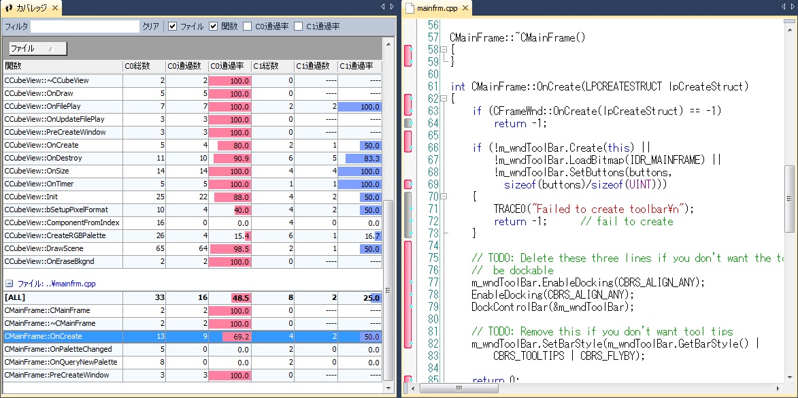The image size is (798, 398).
Task: Click the クリア filter button
Action: 150,27
